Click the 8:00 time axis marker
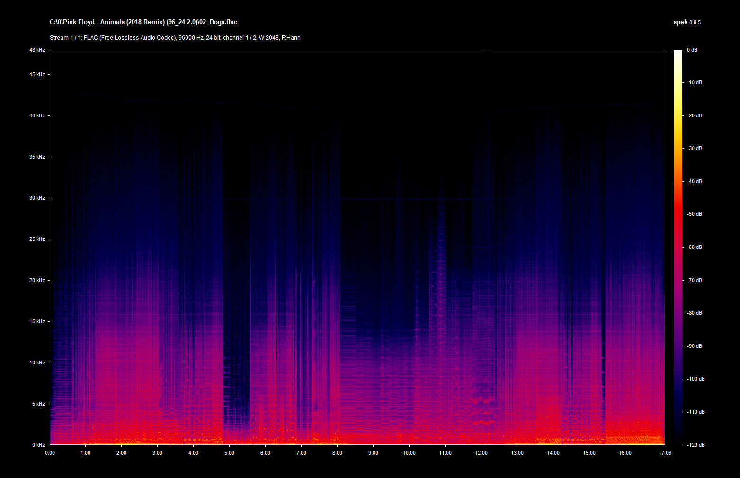 (x=337, y=453)
